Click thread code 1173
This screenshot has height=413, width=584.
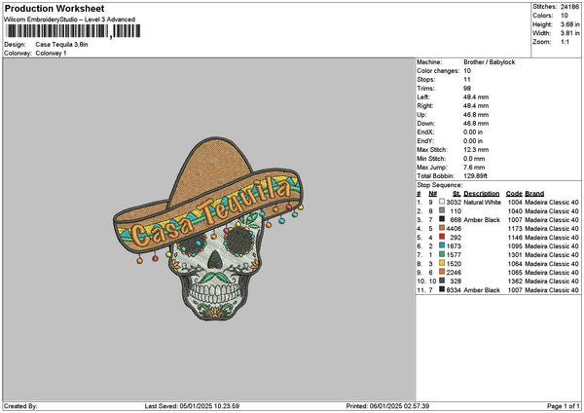coord(515,229)
